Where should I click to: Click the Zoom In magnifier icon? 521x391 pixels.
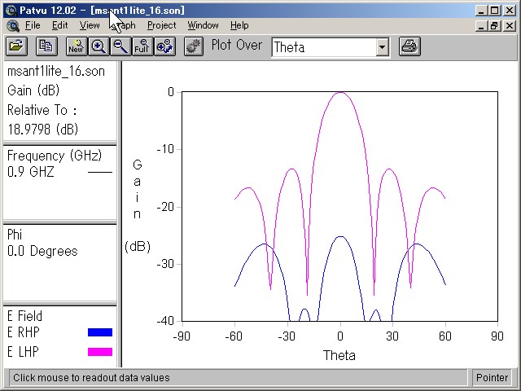click(99, 46)
